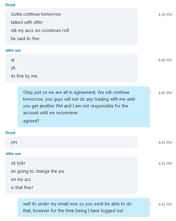Click the second slifer see sender name
This screenshot has height=221, width=176.
(x=13, y=154)
